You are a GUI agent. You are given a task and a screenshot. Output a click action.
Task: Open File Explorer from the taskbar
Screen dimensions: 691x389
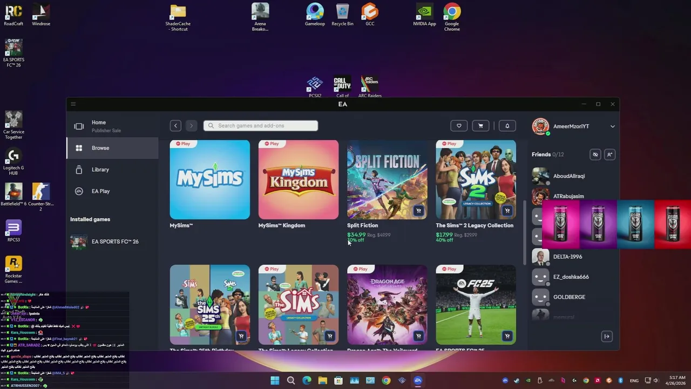tap(323, 381)
